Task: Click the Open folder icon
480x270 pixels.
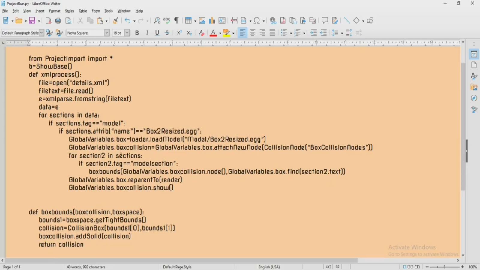Action: coord(19,20)
